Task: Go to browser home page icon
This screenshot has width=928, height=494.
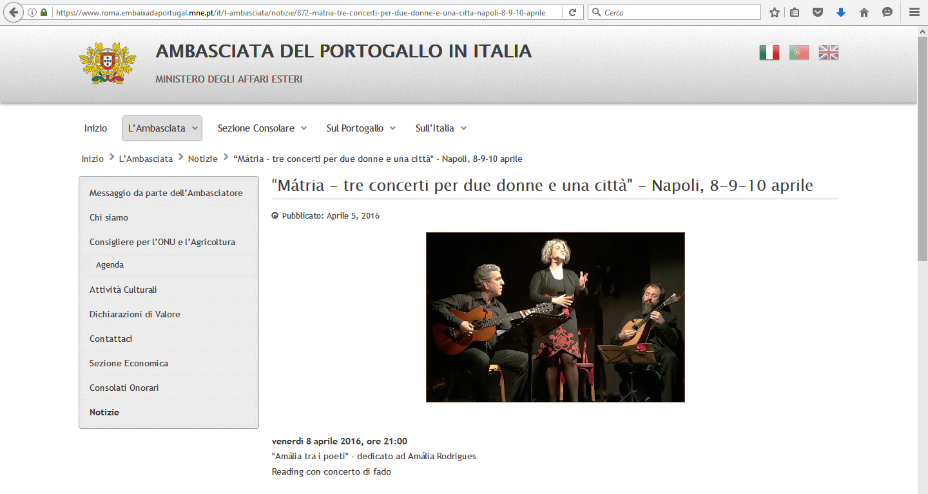Action: coord(864,12)
